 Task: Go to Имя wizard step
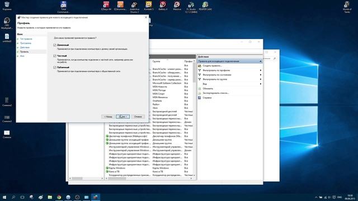[x=22, y=56]
